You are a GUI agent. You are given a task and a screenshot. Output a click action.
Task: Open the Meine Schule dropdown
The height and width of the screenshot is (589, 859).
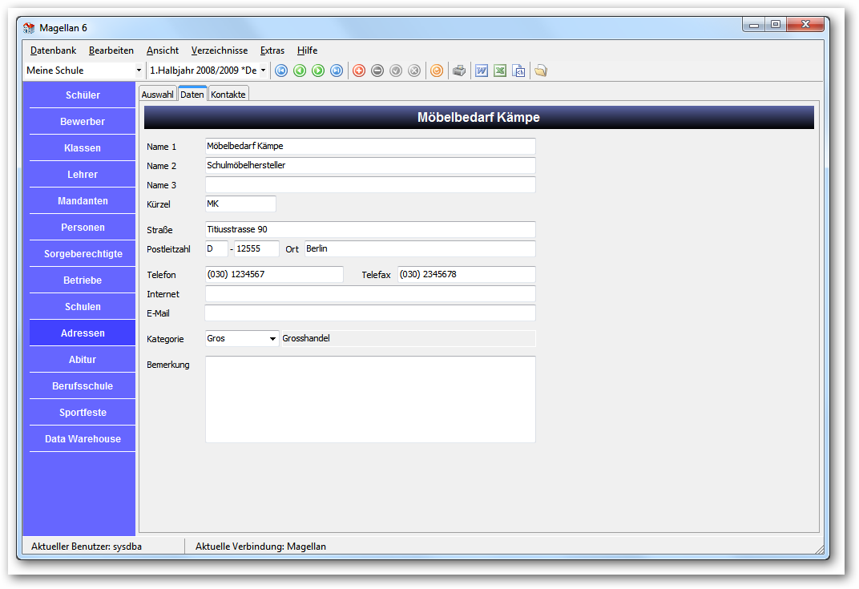[139, 71]
